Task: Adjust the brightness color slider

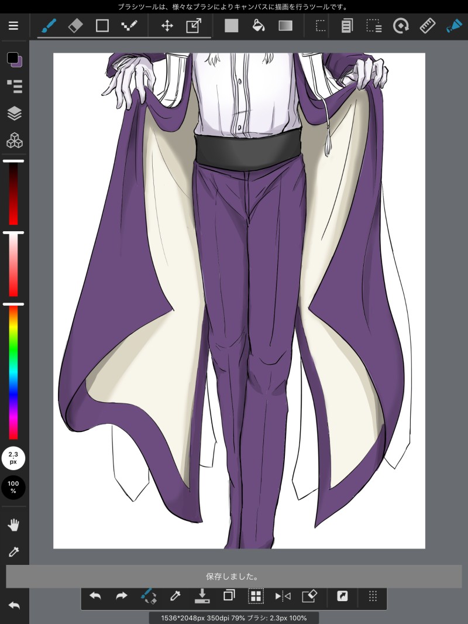Action: pyautogui.click(x=13, y=193)
